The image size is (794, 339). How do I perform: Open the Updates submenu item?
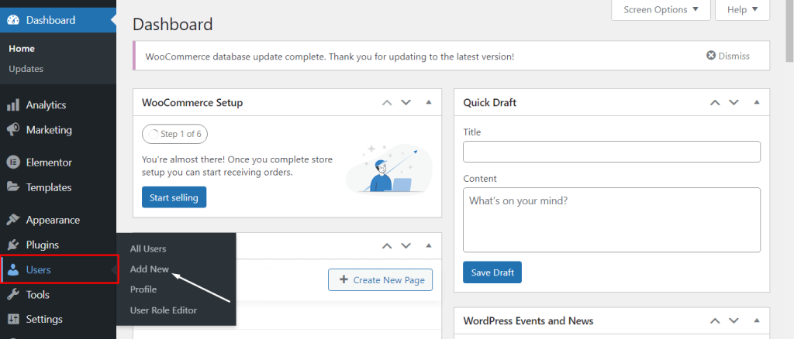pos(26,69)
